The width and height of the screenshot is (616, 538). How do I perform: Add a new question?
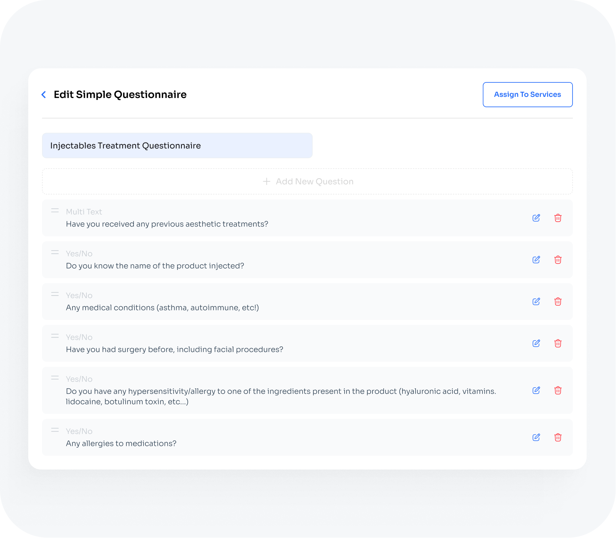307,181
